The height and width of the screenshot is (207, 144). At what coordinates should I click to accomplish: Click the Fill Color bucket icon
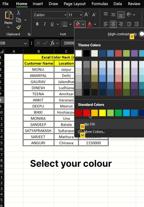coord(78,24)
